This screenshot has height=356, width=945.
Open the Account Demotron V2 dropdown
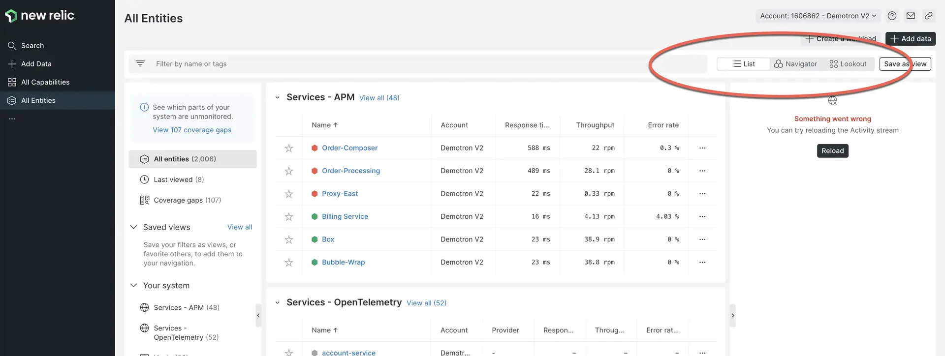pos(818,16)
